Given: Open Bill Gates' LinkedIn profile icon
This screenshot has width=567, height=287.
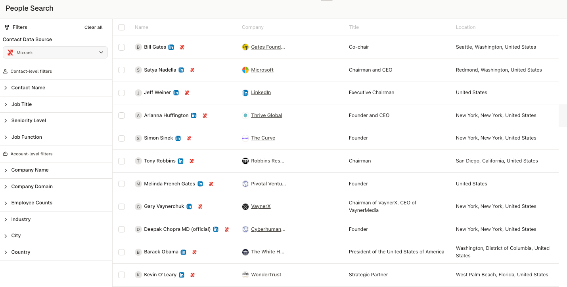Looking at the screenshot, I should 171,47.
